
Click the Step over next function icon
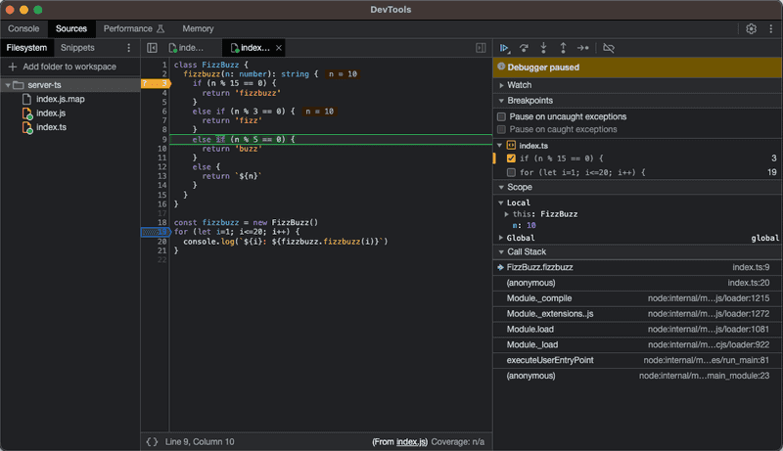524,48
